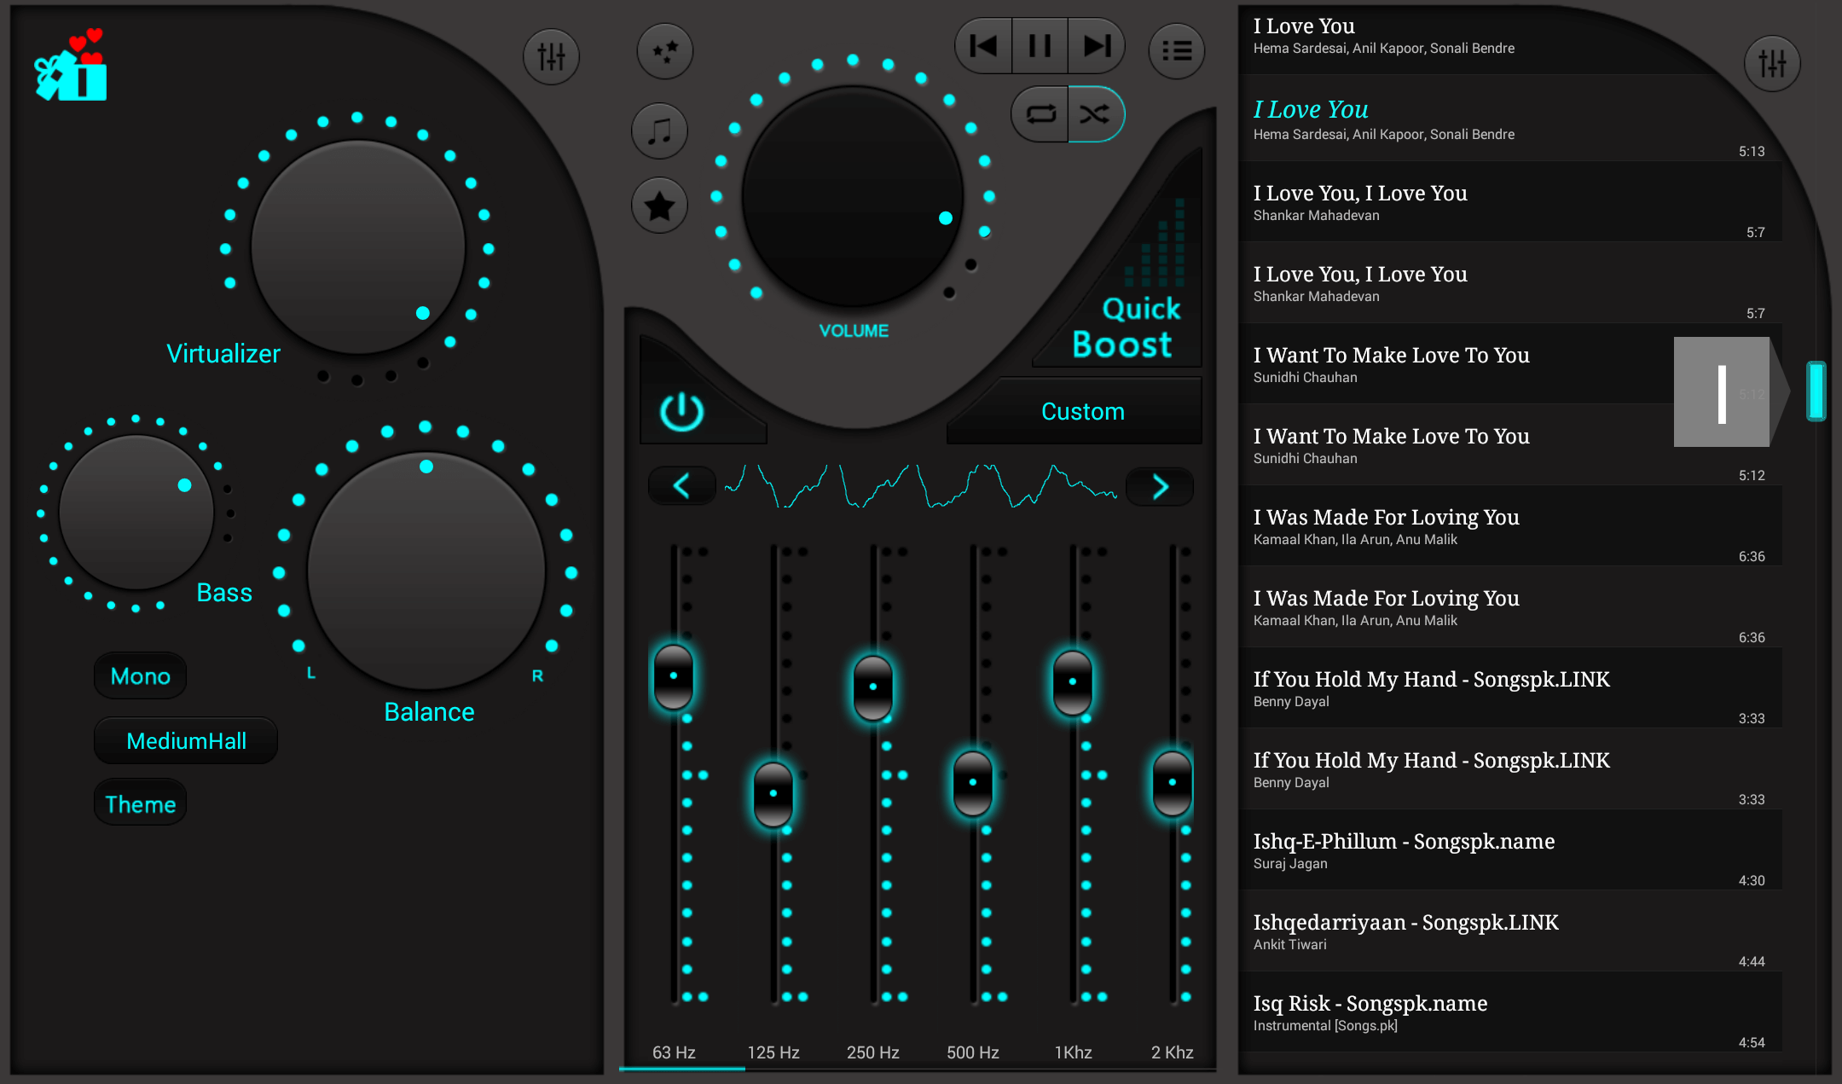Screen dimensions: 1842x1084
Task: Go to the previous preset with the left chevron
Action: pyautogui.click(x=681, y=486)
